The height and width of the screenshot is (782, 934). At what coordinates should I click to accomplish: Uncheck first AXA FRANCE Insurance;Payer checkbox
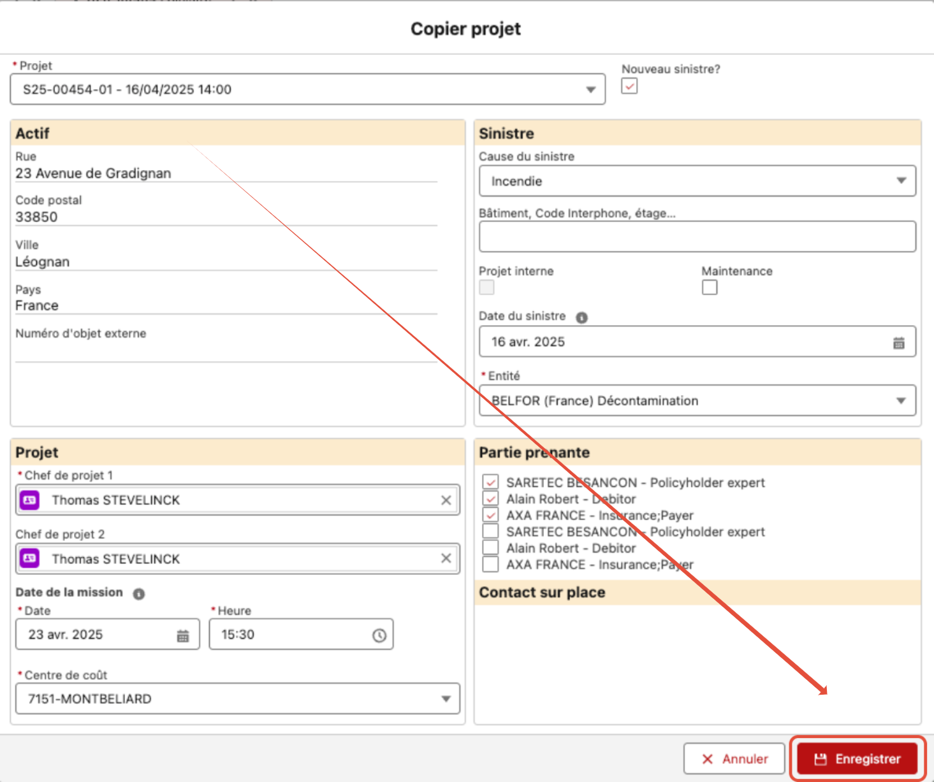click(x=490, y=515)
